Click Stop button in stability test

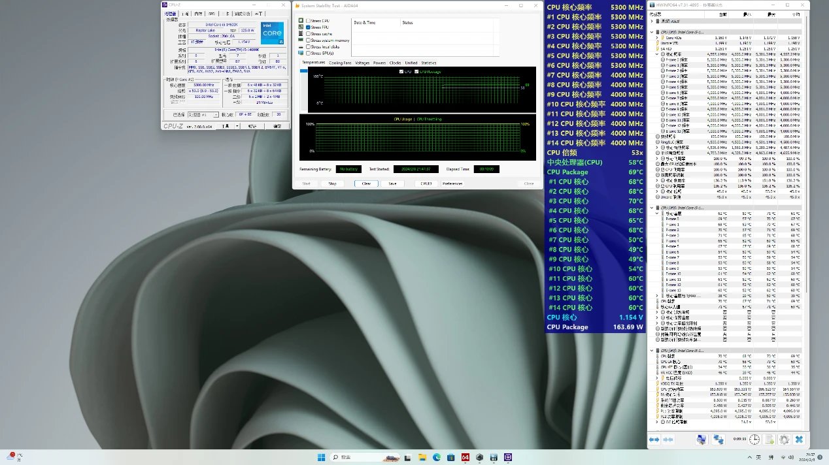pyautogui.click(x=332, y=184)
